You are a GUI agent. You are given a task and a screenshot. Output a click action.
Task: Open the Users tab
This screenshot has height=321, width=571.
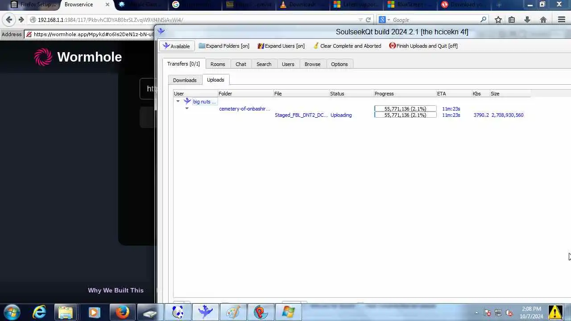pos(288,64)
